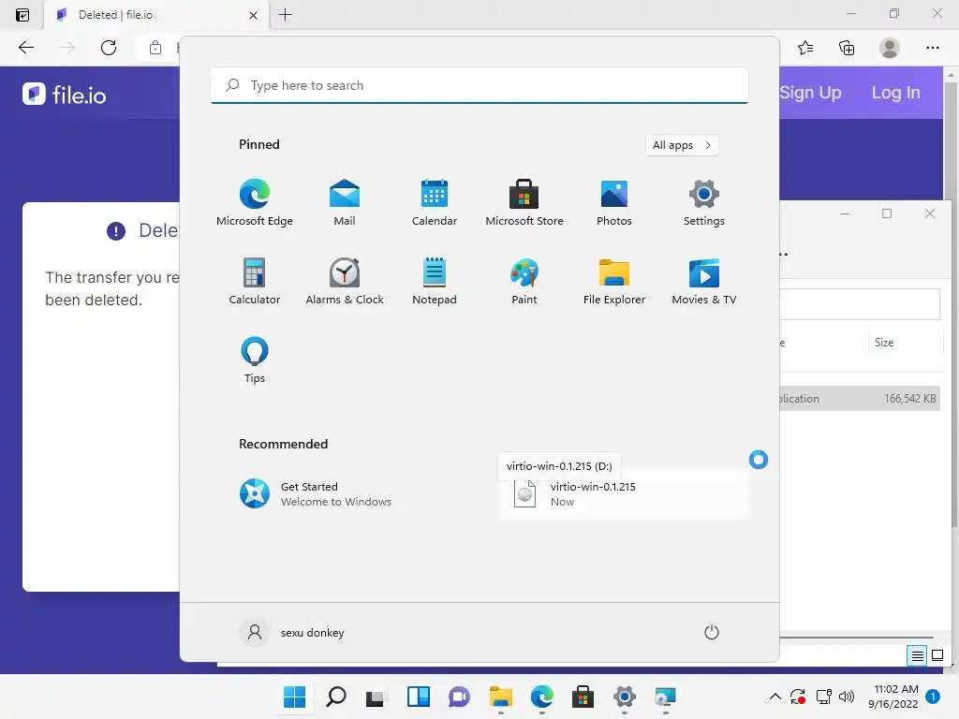
Task: Open Alarms & Clock
Action: [345, 281]
